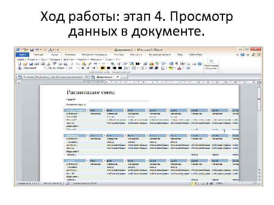Click the Word logo icon in title bar

tap(18, 50)
